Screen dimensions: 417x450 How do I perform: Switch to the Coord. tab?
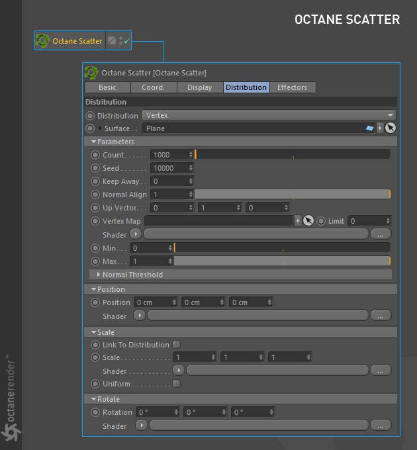[x=154, y=87]
